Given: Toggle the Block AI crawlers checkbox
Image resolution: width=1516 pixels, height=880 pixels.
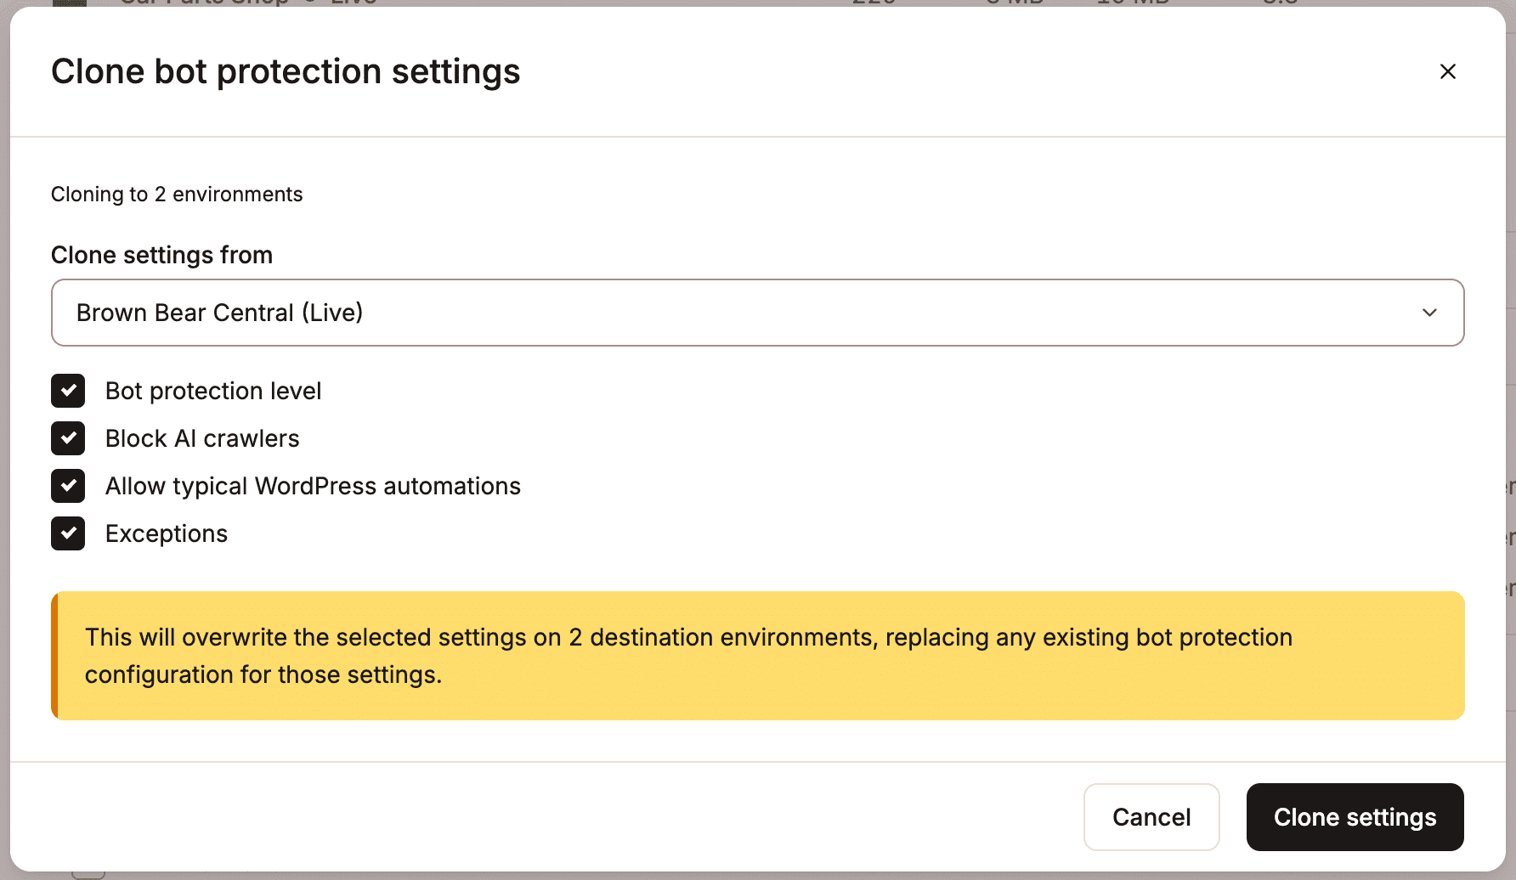Looking at the screenshot, I should pyautogui.click(x=68, y=438).
